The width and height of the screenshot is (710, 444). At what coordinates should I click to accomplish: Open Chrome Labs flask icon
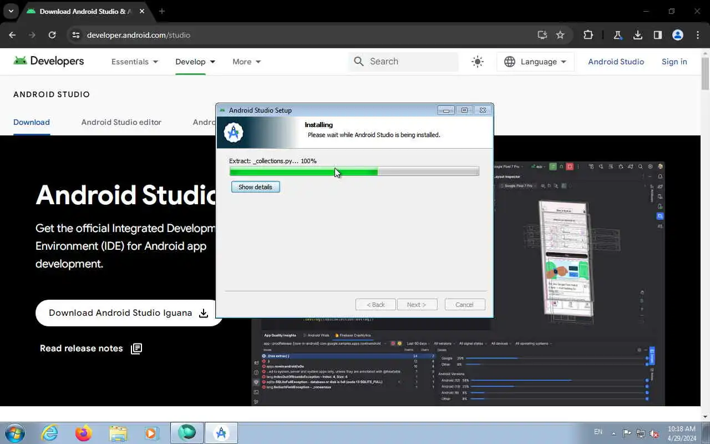coord(617,35)
